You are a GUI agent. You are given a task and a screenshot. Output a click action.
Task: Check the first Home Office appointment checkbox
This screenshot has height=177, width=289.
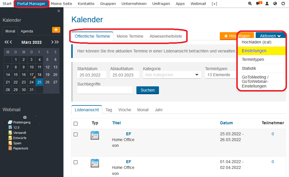[x=76, y=134]
